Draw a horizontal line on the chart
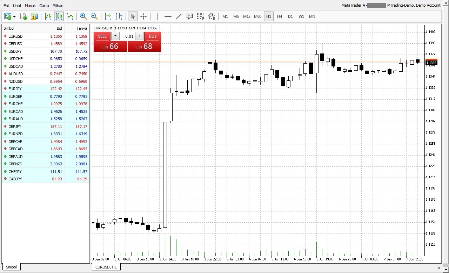The width and height of the screenshot is (449, 273). click(168, 16)
